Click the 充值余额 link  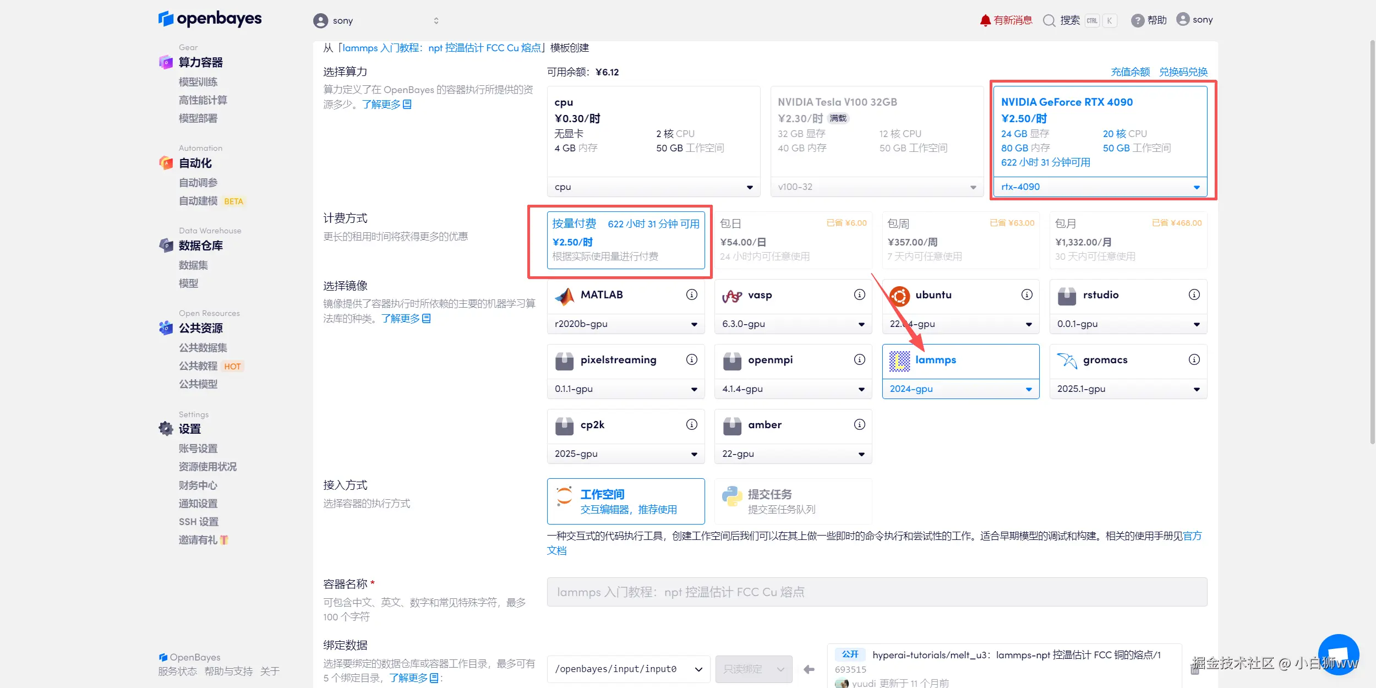click(x=1130, y=72)
